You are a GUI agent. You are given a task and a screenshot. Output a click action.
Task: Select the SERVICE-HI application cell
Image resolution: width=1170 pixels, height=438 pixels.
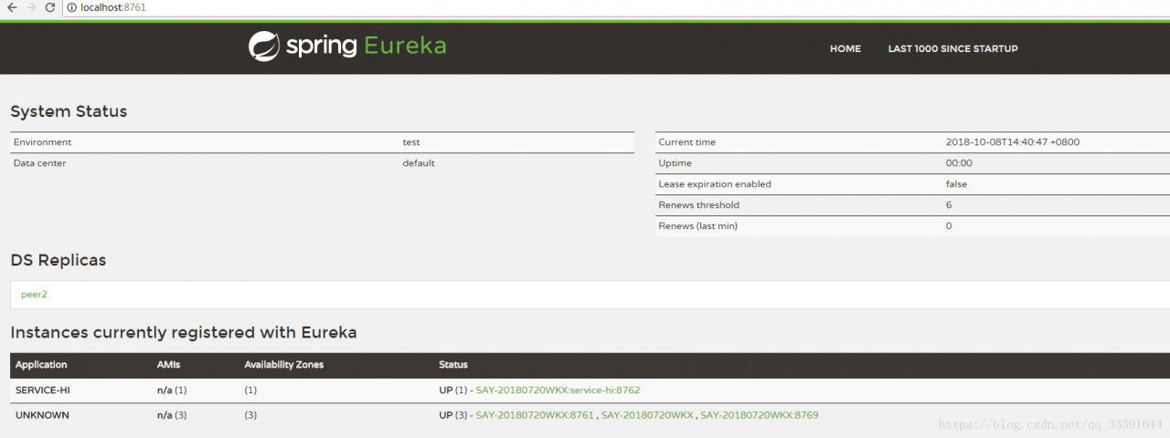coord(42,390)
